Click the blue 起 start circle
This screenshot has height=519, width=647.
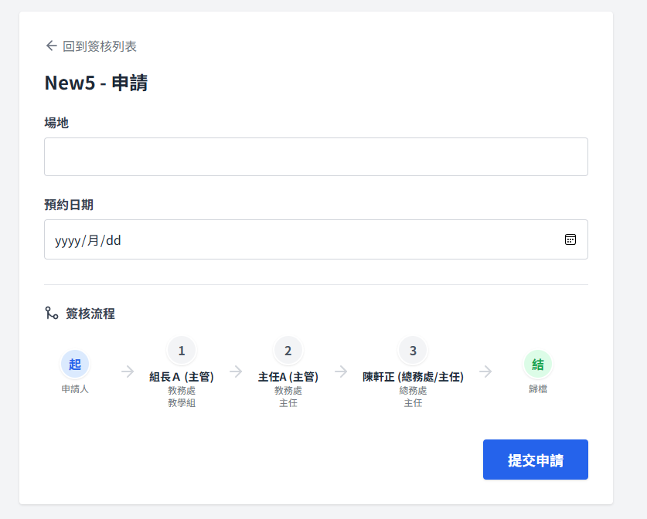click(x=75, y=364)
